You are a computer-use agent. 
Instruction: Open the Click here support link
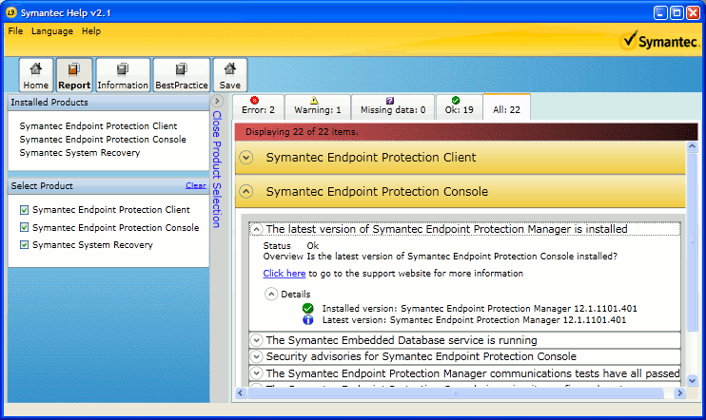pos(284,274)
